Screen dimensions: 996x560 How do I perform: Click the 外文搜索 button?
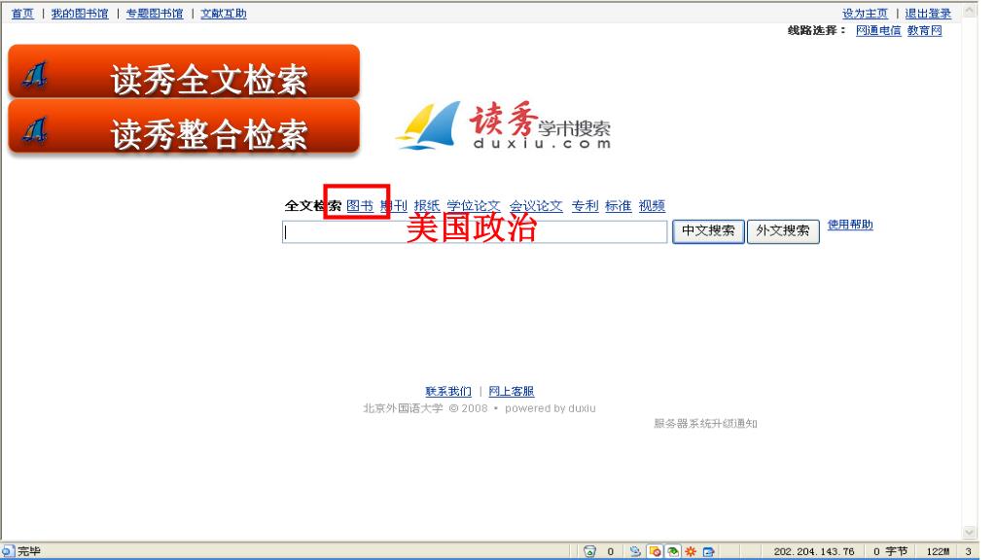(x=783, y=231)
